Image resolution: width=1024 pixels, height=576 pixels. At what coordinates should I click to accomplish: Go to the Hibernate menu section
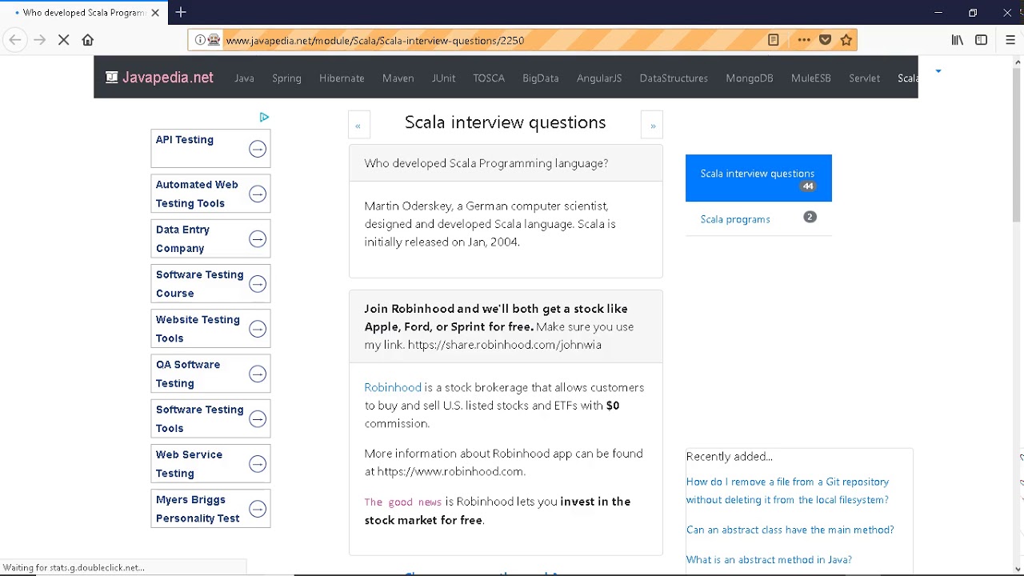point(342,78)
